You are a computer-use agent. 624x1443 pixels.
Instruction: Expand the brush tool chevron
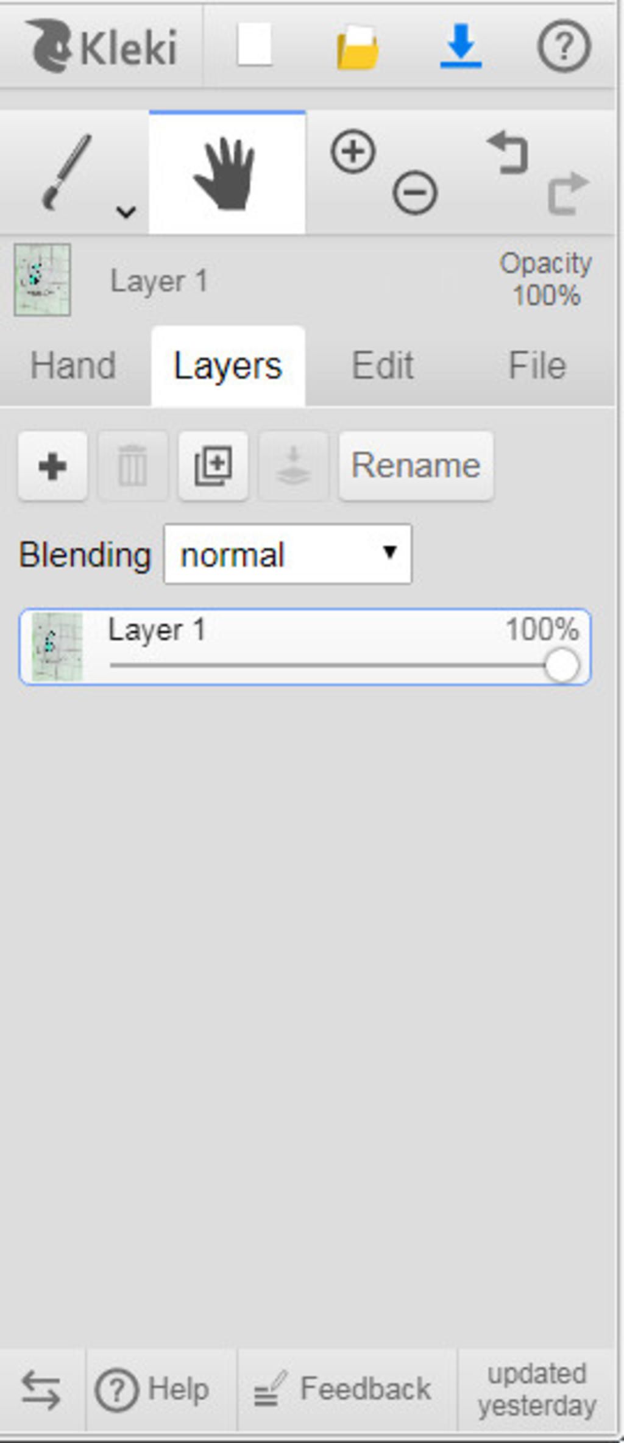[126, 211]
